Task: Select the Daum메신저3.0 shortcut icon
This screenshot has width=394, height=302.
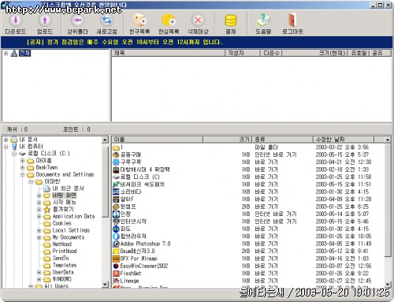Action: 116,251
